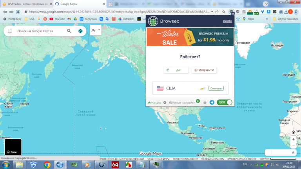301x169 pixels.
Task: Open the Winter Sale premium banner
Action: pyautogui.click(x=190, y=37)
